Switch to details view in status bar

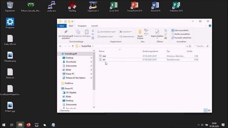(206, 111)
